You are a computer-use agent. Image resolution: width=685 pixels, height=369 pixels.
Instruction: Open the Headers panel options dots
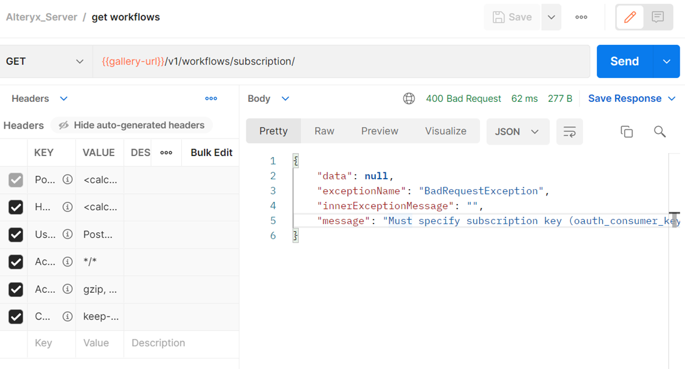tap(211, 98)
